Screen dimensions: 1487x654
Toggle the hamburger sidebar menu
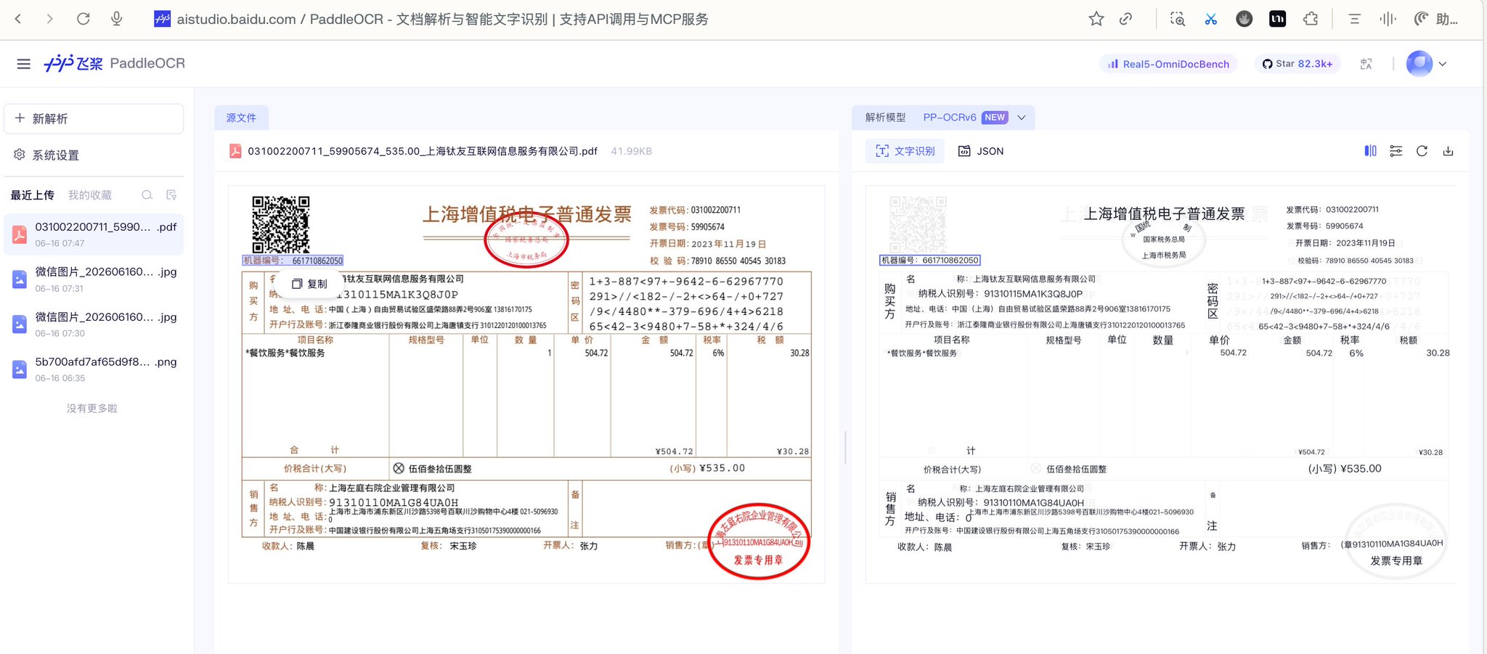tap(23, 64)
